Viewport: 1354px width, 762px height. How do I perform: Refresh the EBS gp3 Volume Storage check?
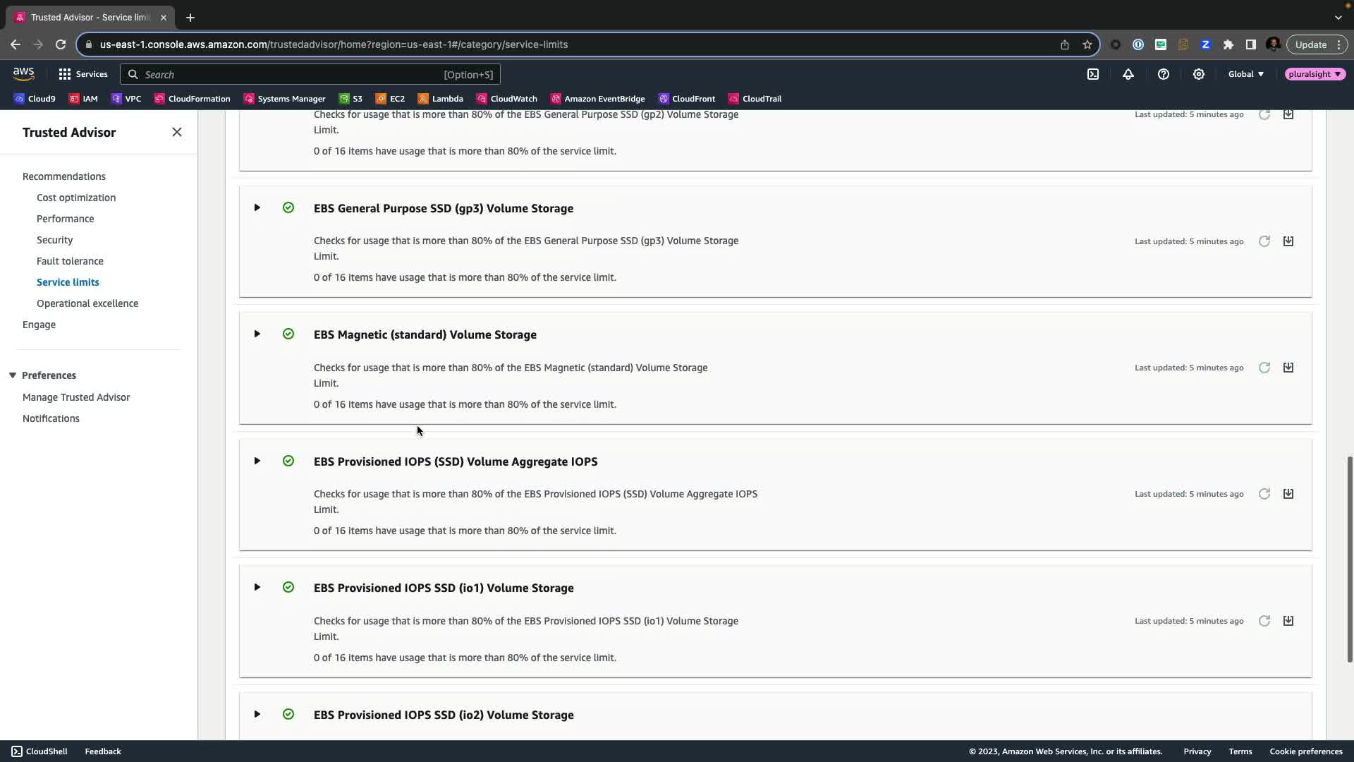[1264, 241]
